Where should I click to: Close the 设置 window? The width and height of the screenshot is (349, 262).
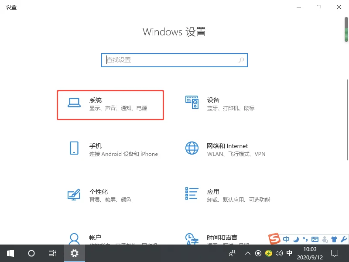click(339, 7)
